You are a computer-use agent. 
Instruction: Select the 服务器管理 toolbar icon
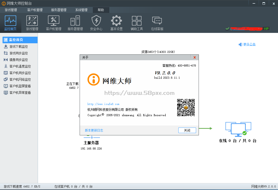coord(75,21)
